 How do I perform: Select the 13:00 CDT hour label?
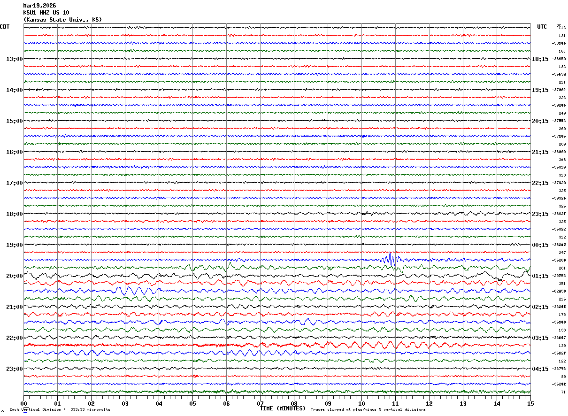pos(14,59)
